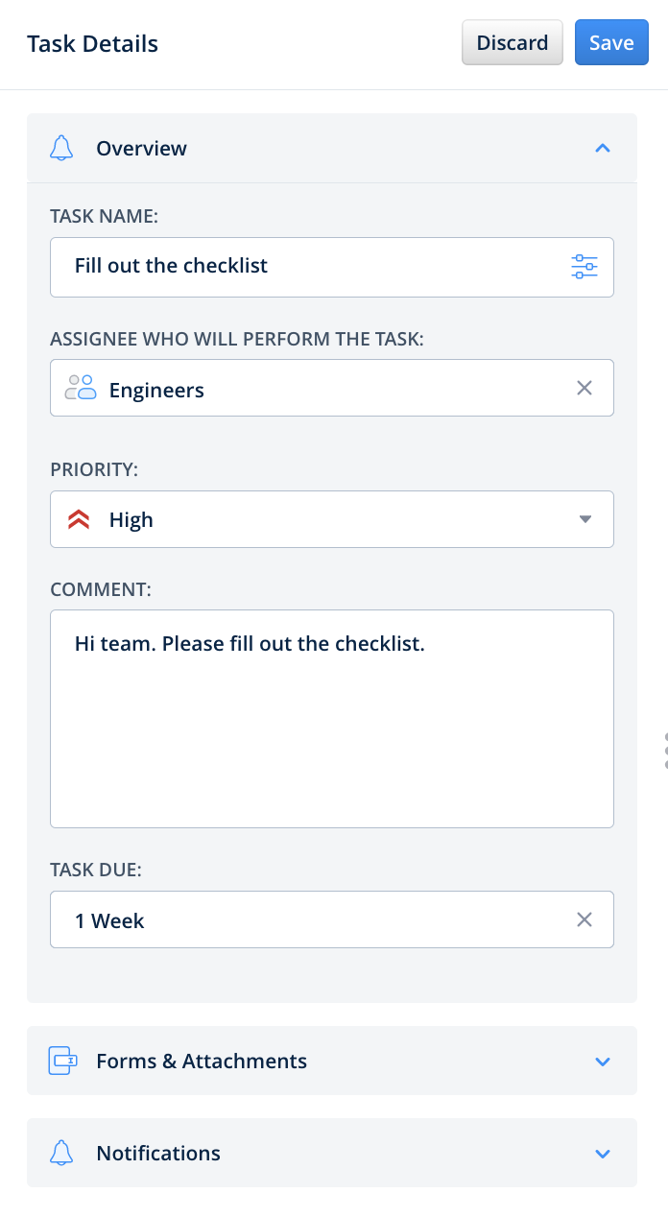668x1217 pixels.
Task: Click the red High priority icon
Action: pos(79,520)
